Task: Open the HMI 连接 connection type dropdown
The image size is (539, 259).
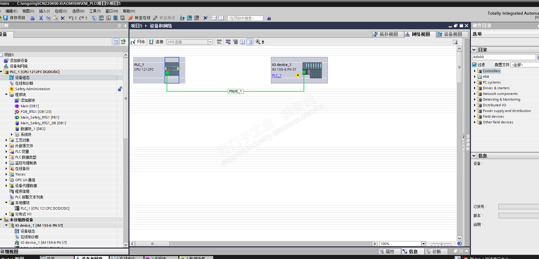Action: [210, 42]
